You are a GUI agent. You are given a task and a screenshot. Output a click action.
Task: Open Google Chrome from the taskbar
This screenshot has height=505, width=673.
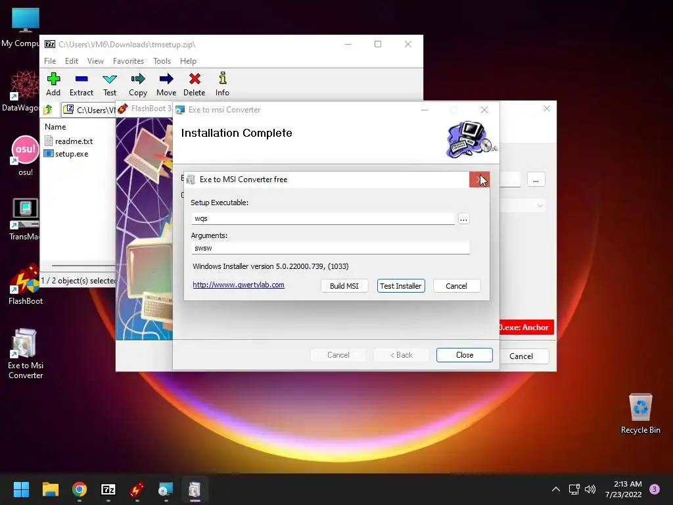pos(80,489)
